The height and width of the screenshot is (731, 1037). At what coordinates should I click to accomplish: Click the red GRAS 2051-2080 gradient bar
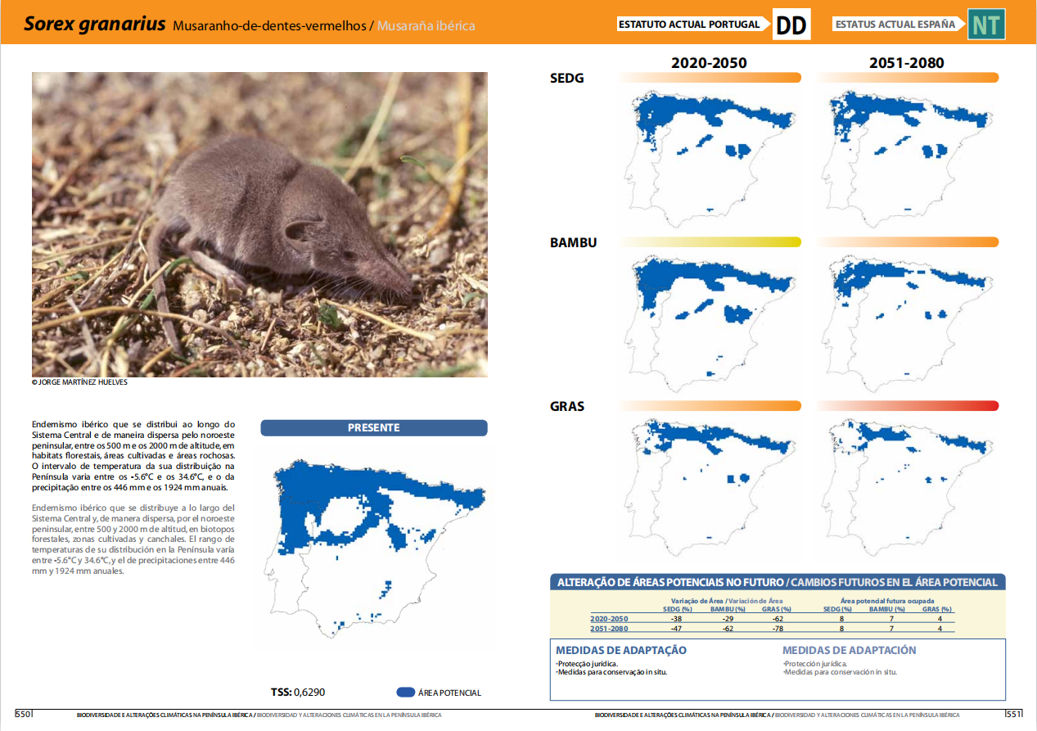[907, 406]
